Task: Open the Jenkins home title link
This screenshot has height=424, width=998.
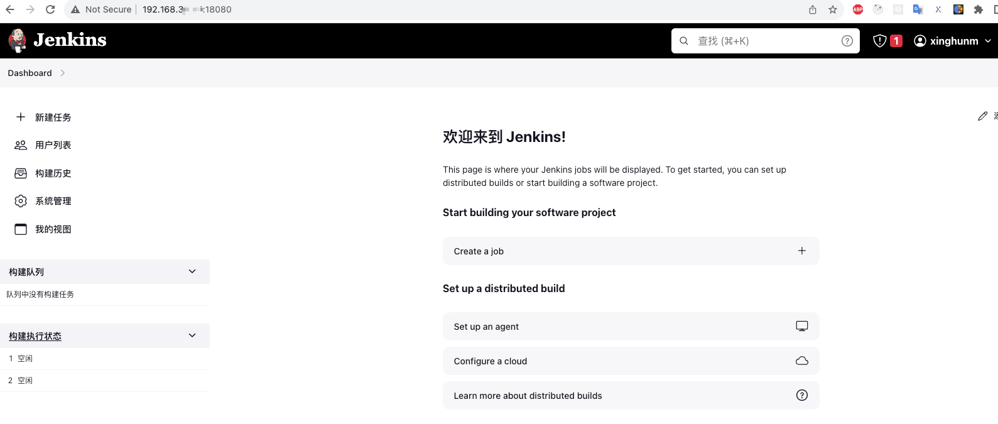Action: [70, 40]
